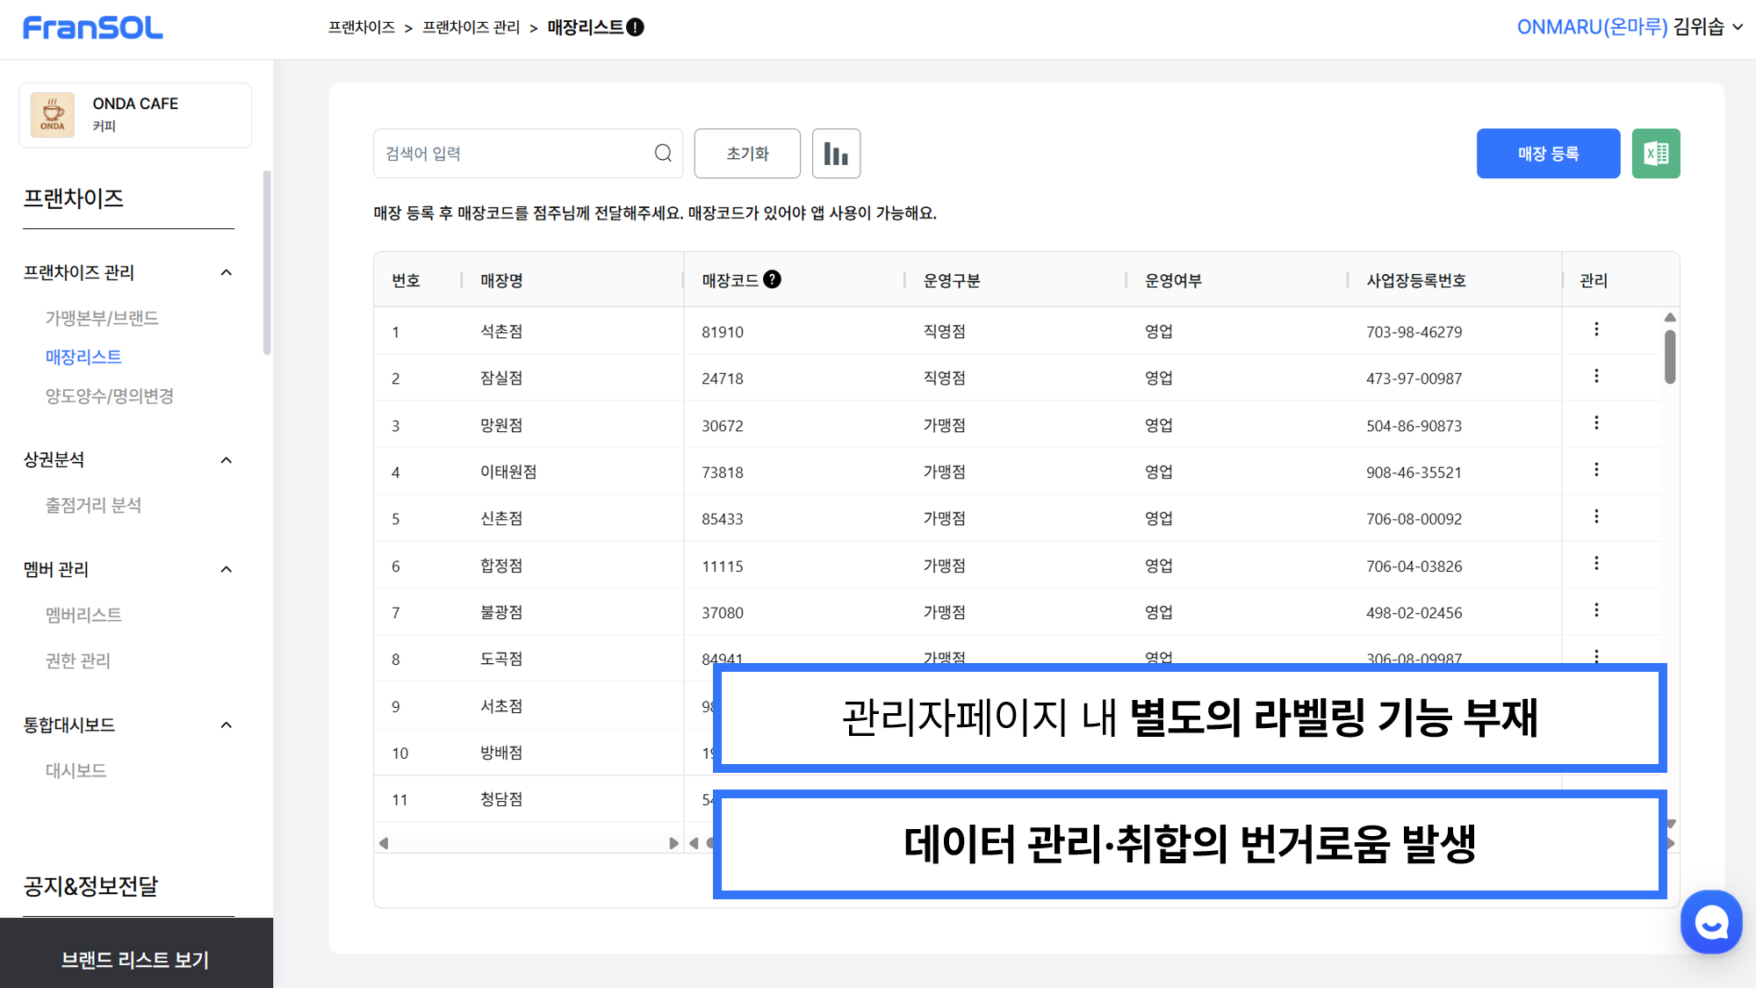
Task: Collapse the 상권분석 section
Action: pos(227,460)
